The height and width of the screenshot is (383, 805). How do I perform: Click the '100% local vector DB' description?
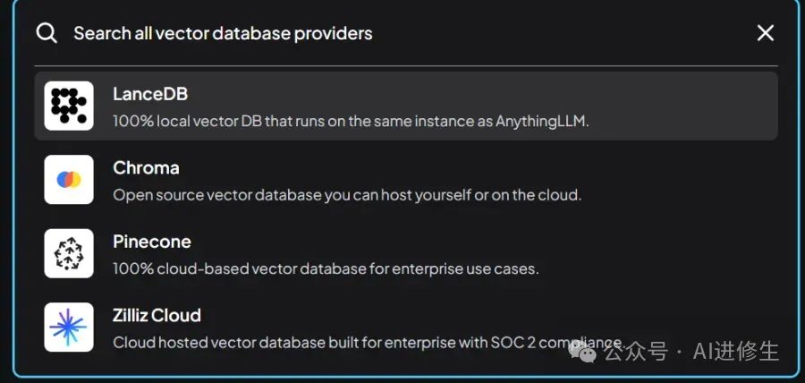click(351, 121)
